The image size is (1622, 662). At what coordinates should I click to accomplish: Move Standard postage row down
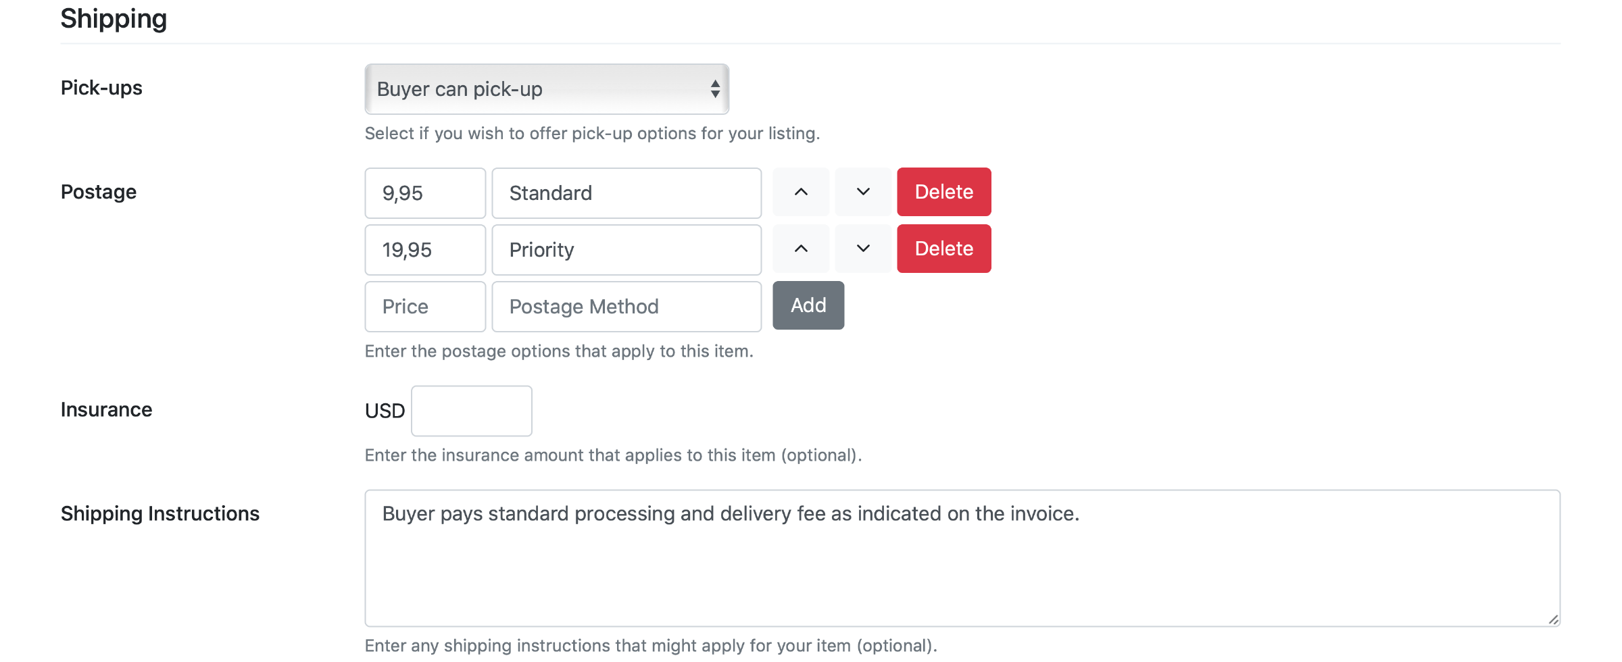click(863, 192)
